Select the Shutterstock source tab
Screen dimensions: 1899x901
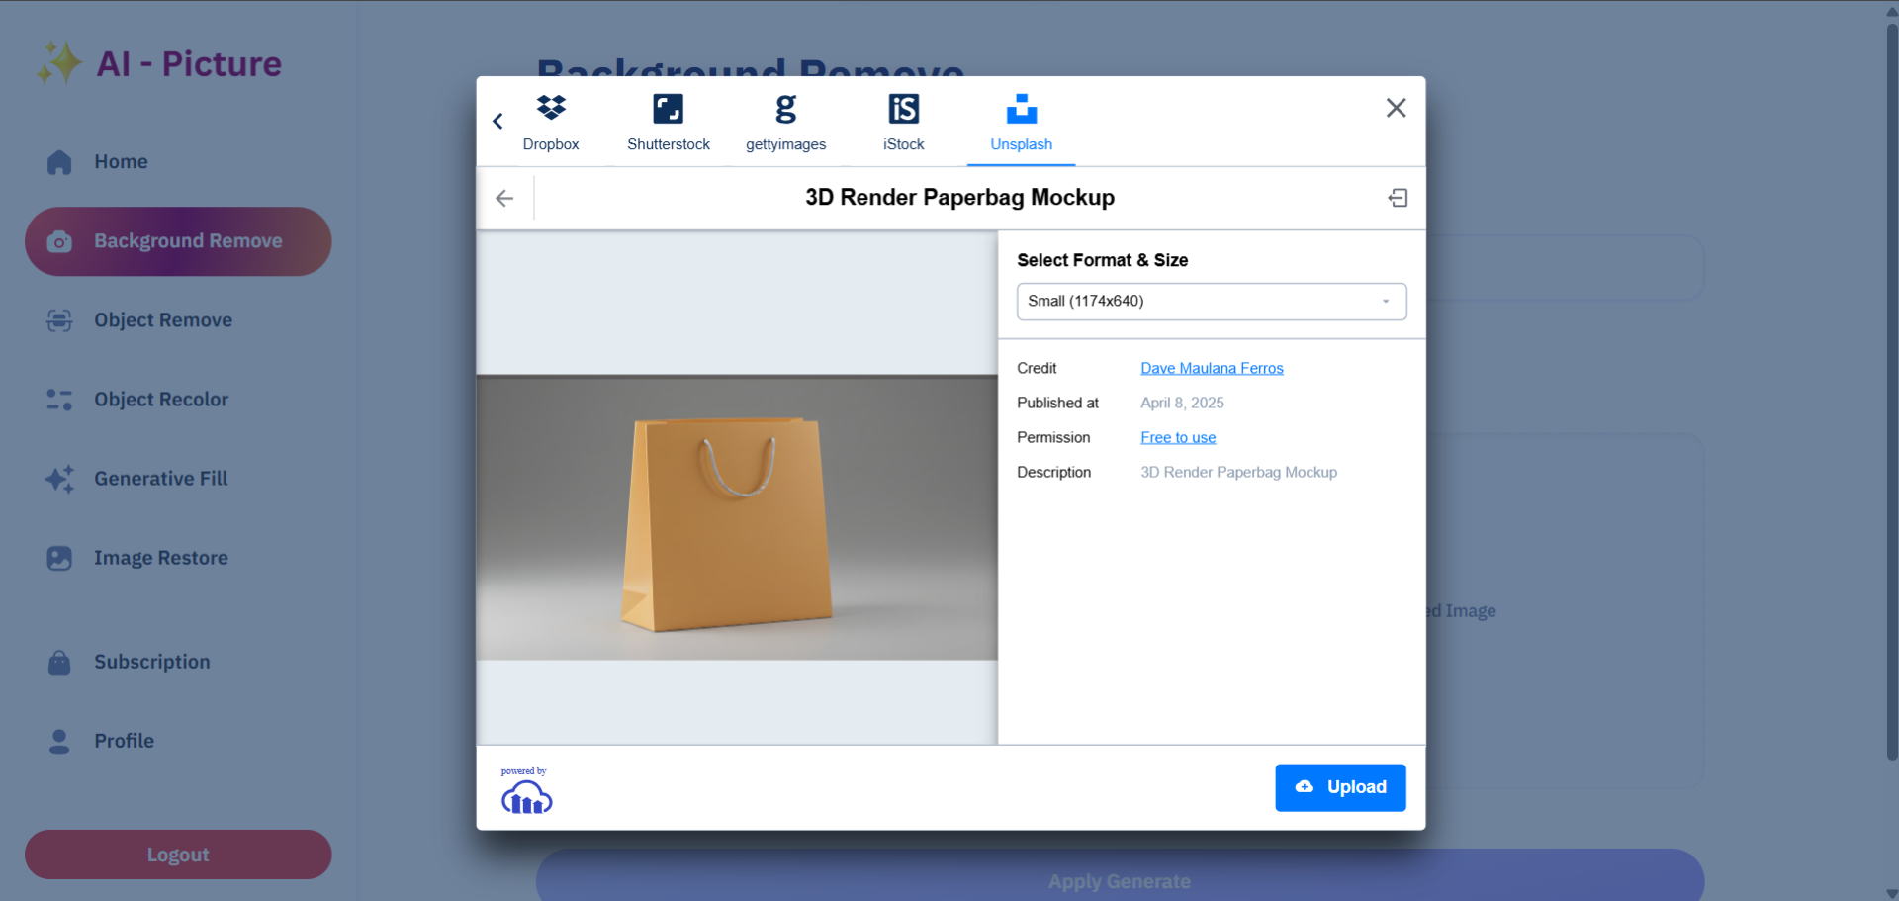(x=669, y=123)
